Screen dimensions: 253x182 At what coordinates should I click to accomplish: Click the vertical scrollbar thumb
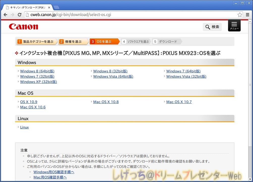(250, 85)
